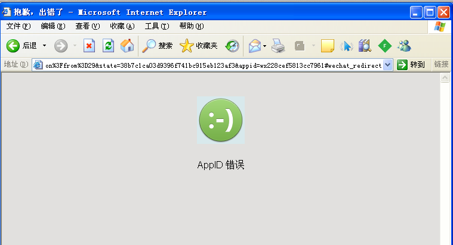
Task: Click the Windows flag logo throbber
Action: (440, 27)
